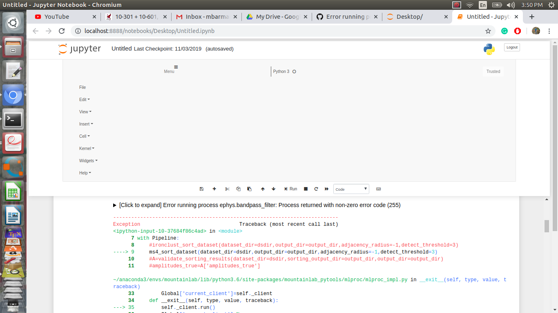
Task: Cut the selected cell using scissors icon
Action: 227,189
